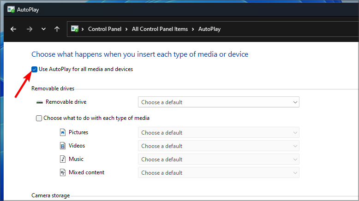Click the Music label
359x201 pixels.
[x=76, y=159]
